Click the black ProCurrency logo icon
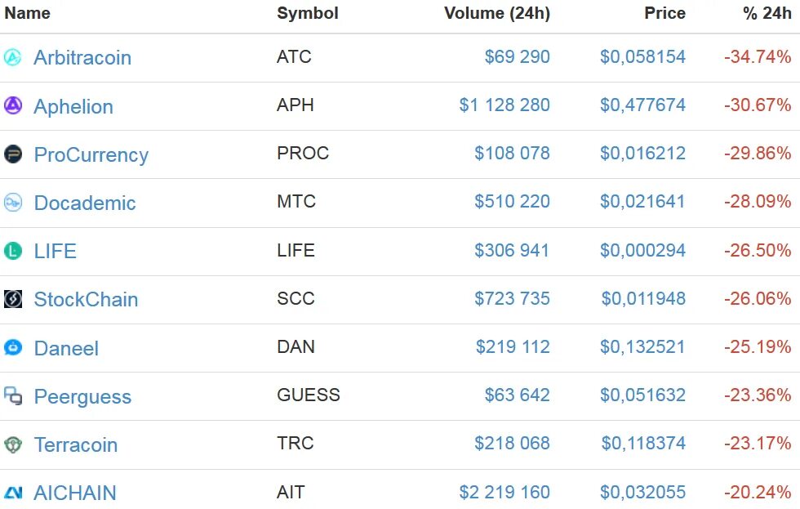Image resolution: width=800 pixels, height=509 pixels. pyautogui.click(x=13, y=154)
